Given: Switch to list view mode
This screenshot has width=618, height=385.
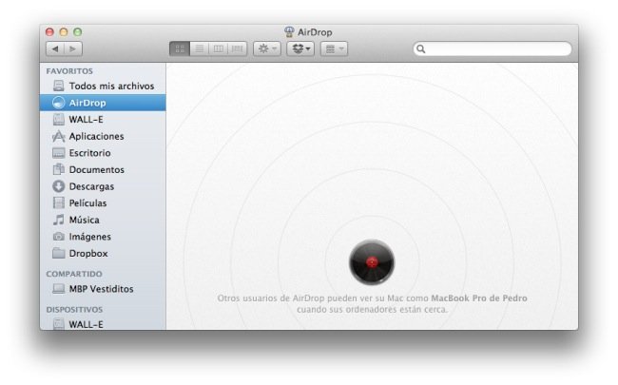Looking at the screenshot, I should 199,48.
